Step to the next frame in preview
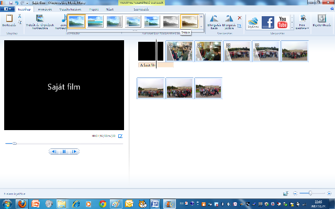335x209 pixels. click(x=74, y=152)
